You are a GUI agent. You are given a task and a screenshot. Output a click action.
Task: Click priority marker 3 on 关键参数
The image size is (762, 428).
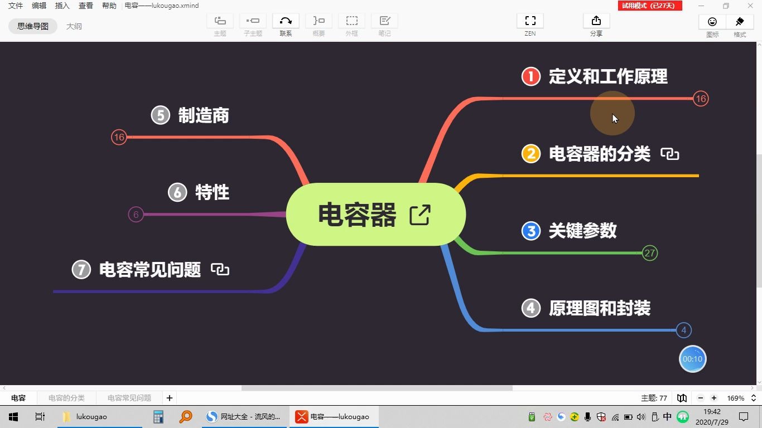tap(530, 231)
